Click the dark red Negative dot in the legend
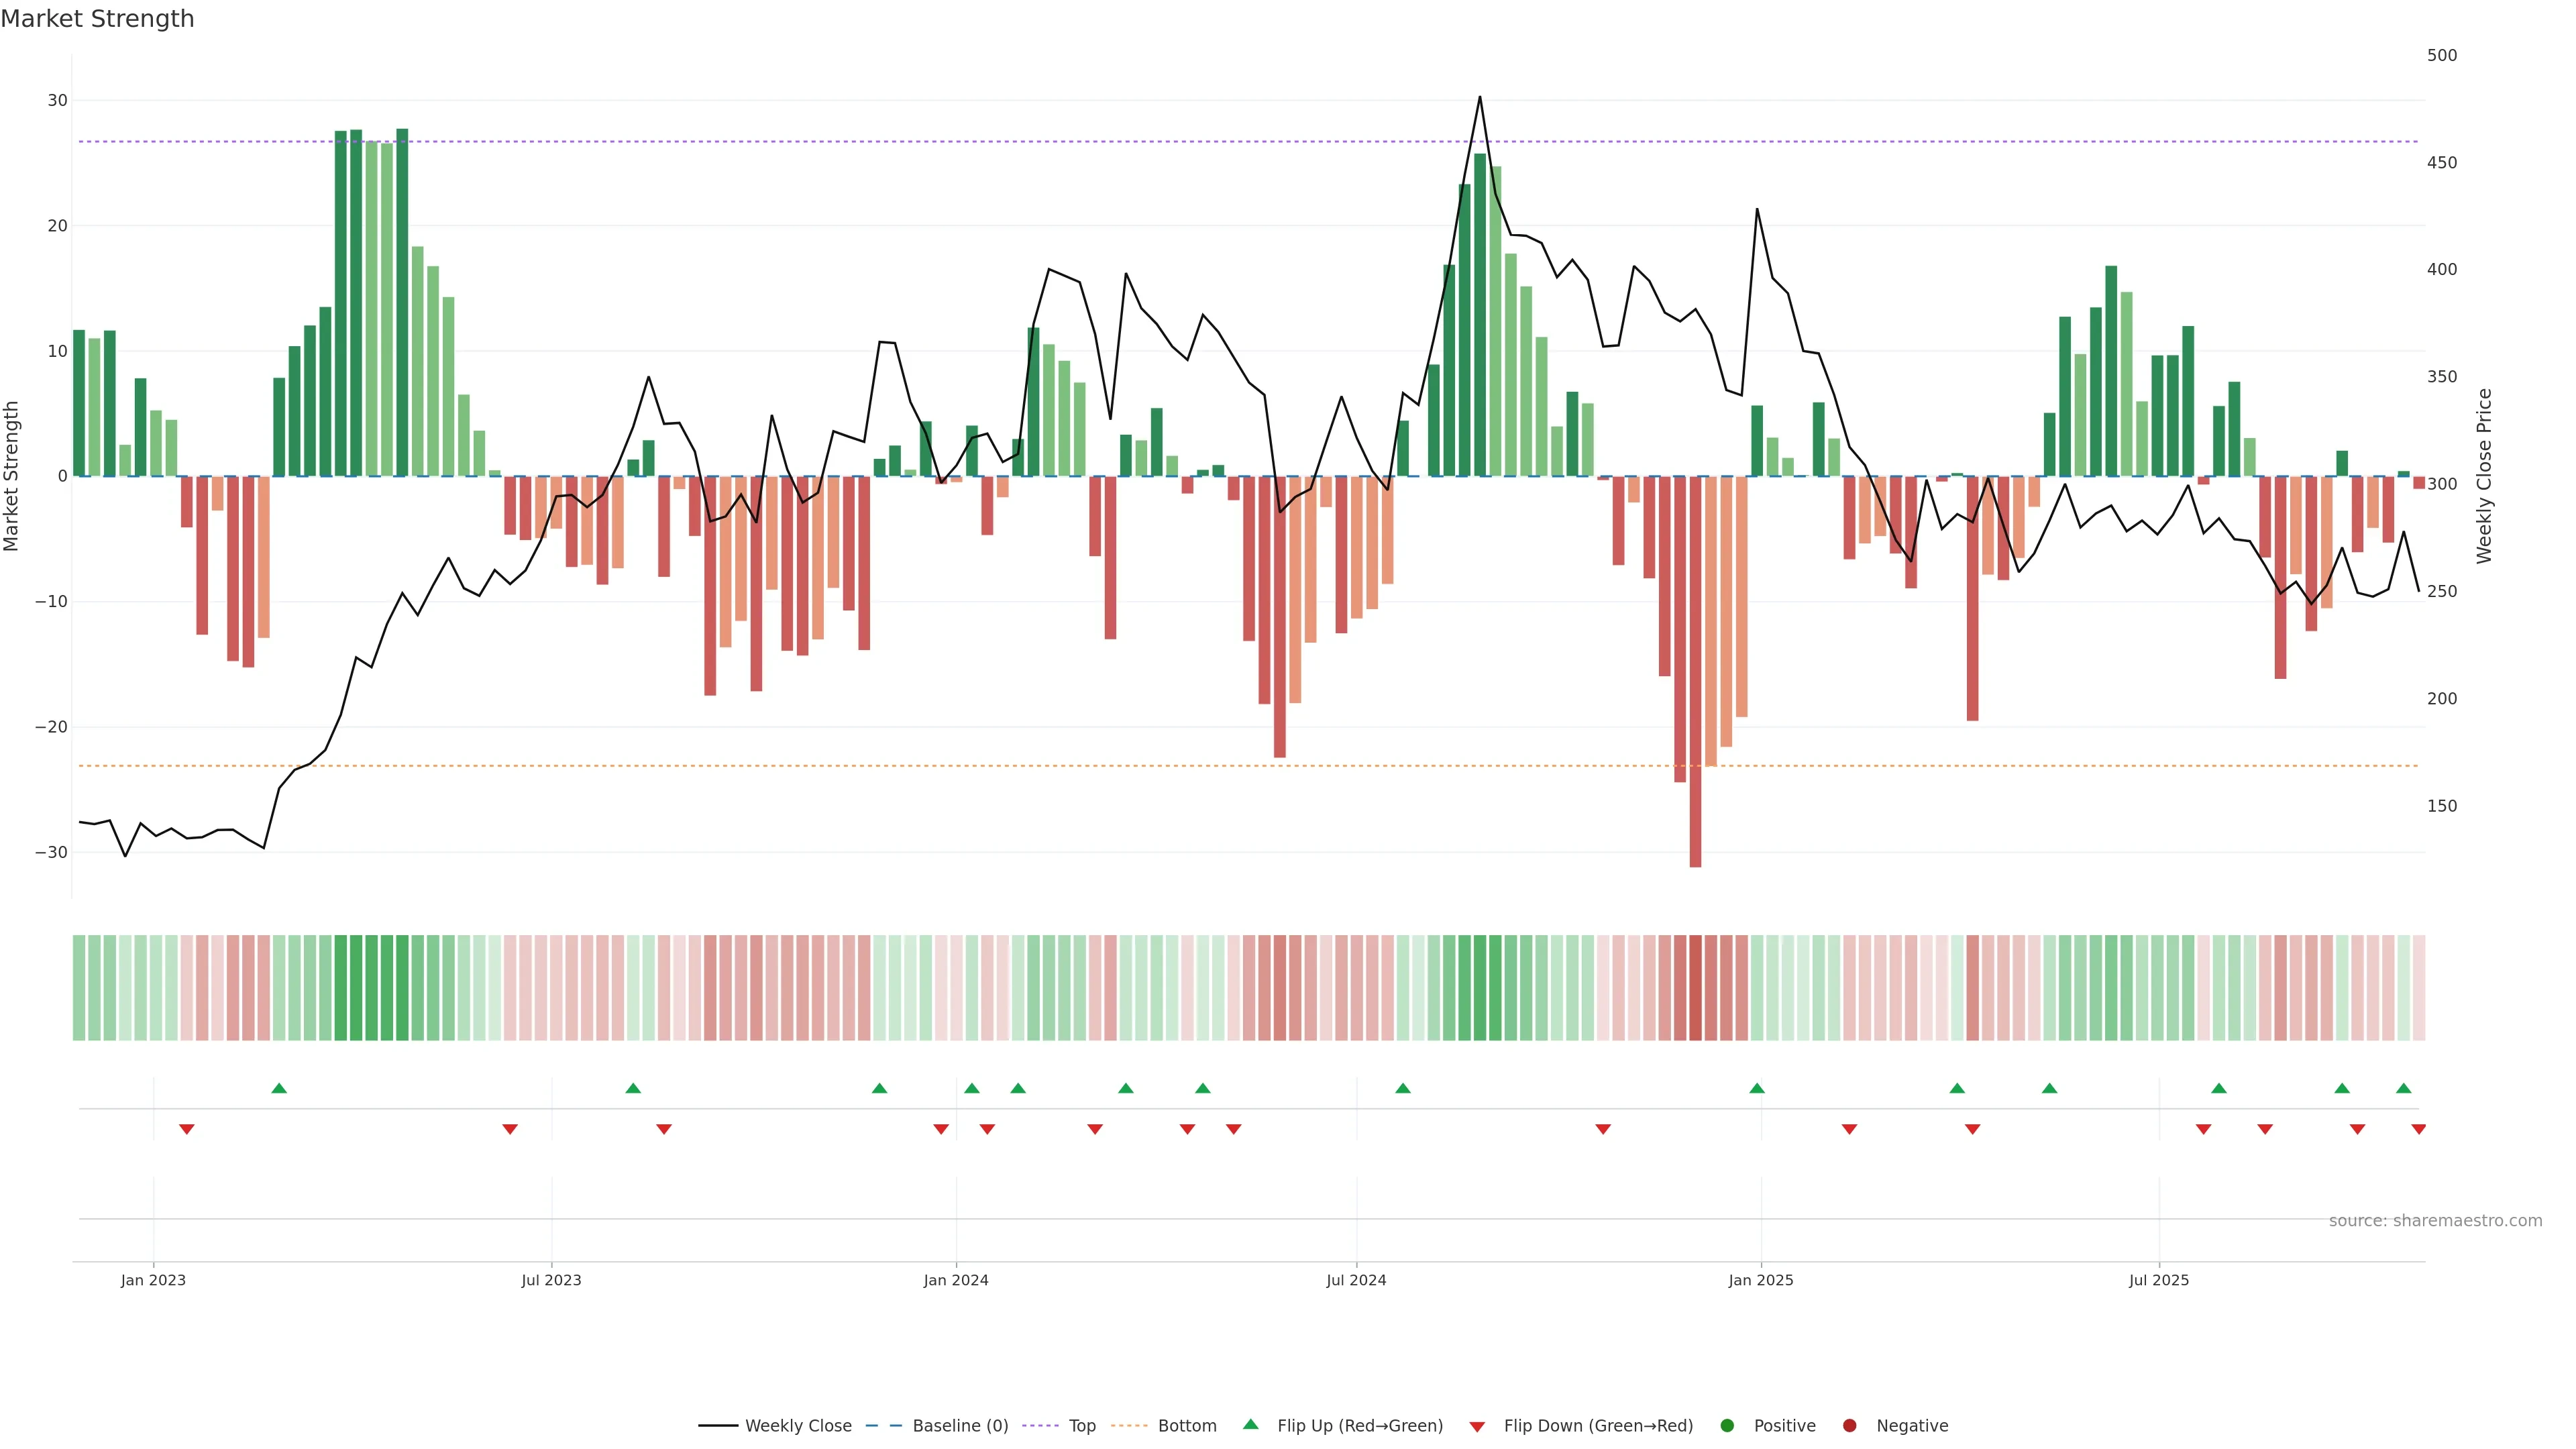This screenshot has width=2576, height=1449. (1849, 1426)
